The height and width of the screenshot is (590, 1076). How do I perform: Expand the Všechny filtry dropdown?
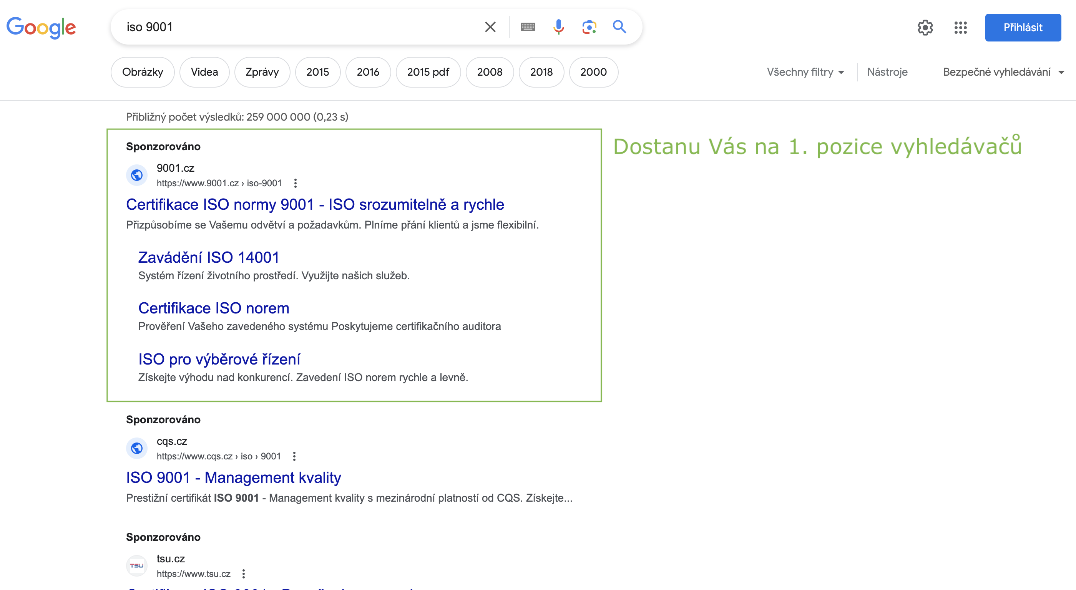point(805,72)
